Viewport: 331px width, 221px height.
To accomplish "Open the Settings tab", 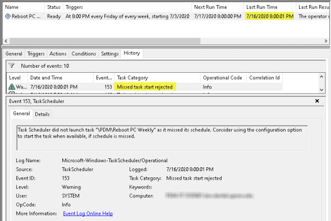I will (x=110, y=54).
